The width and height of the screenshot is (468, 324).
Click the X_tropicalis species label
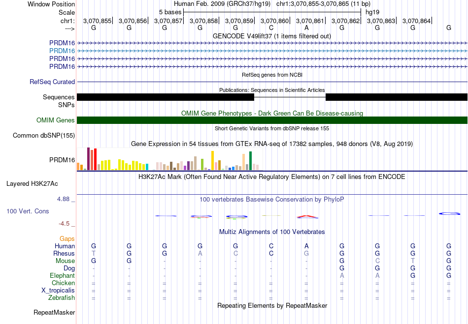point(58,291)
